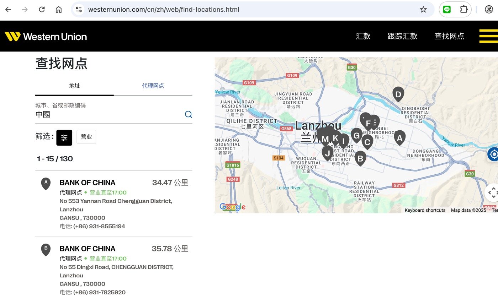Switch to the 代理网点 tab

pos(153,86)
